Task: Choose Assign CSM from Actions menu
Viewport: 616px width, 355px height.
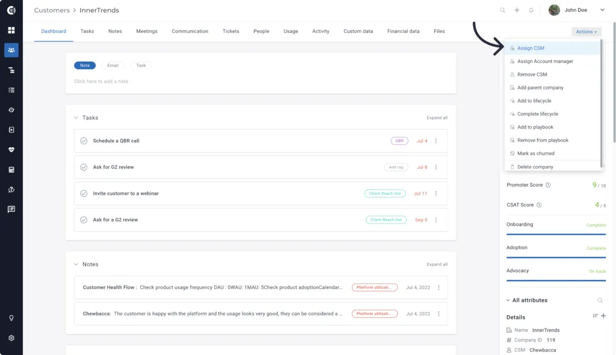Action: (x=552, y=48)
